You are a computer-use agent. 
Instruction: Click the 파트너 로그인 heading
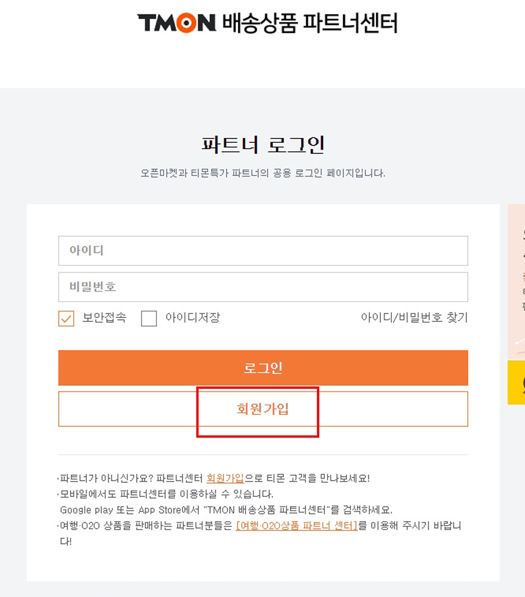pos(263,145)
